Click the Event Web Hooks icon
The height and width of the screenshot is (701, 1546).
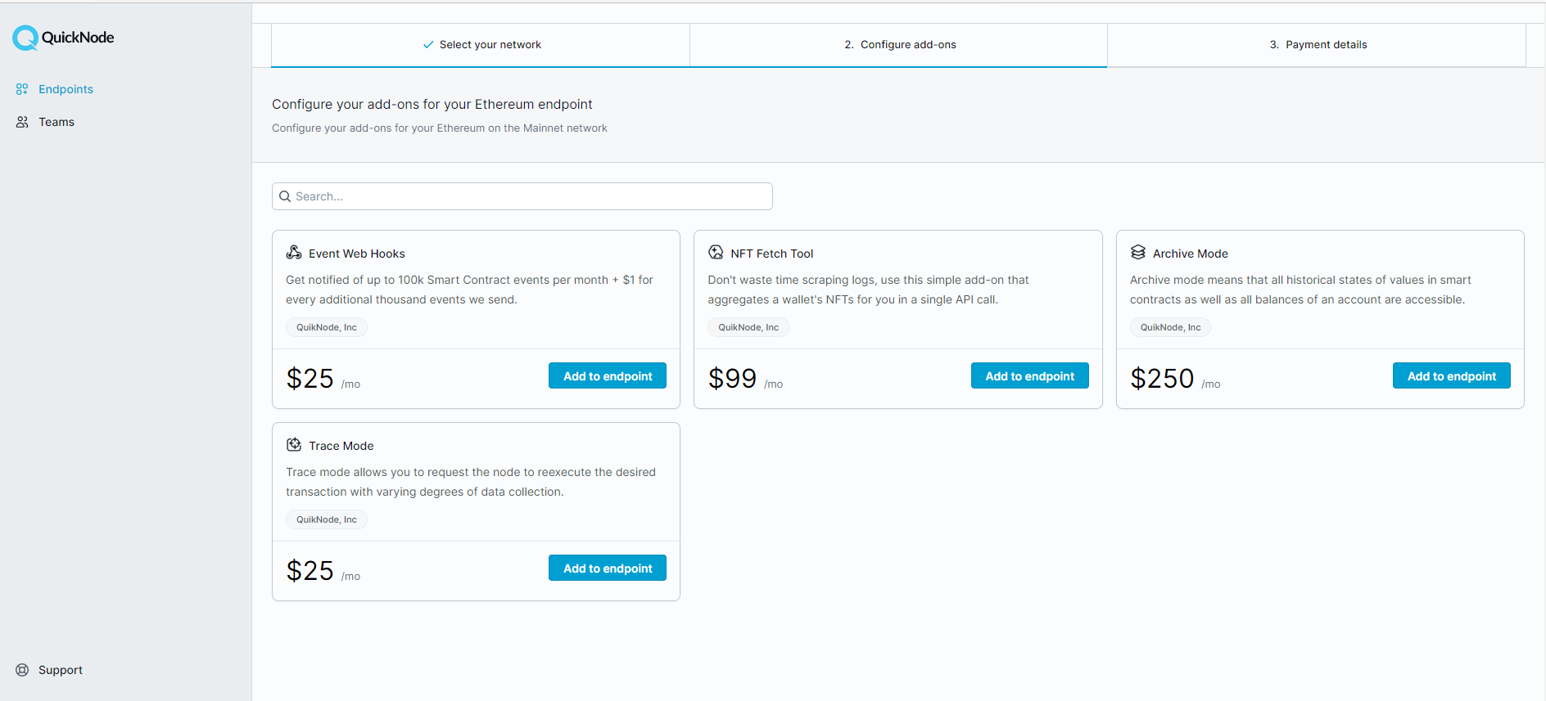coord(294,252)
